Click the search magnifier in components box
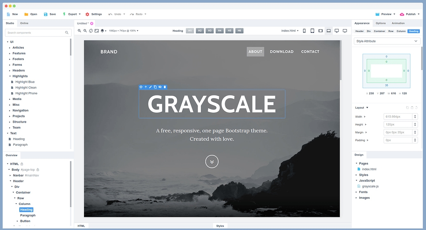 (67, 33)
